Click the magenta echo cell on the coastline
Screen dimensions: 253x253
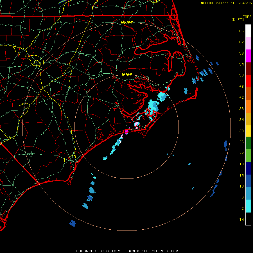[126, 132]
